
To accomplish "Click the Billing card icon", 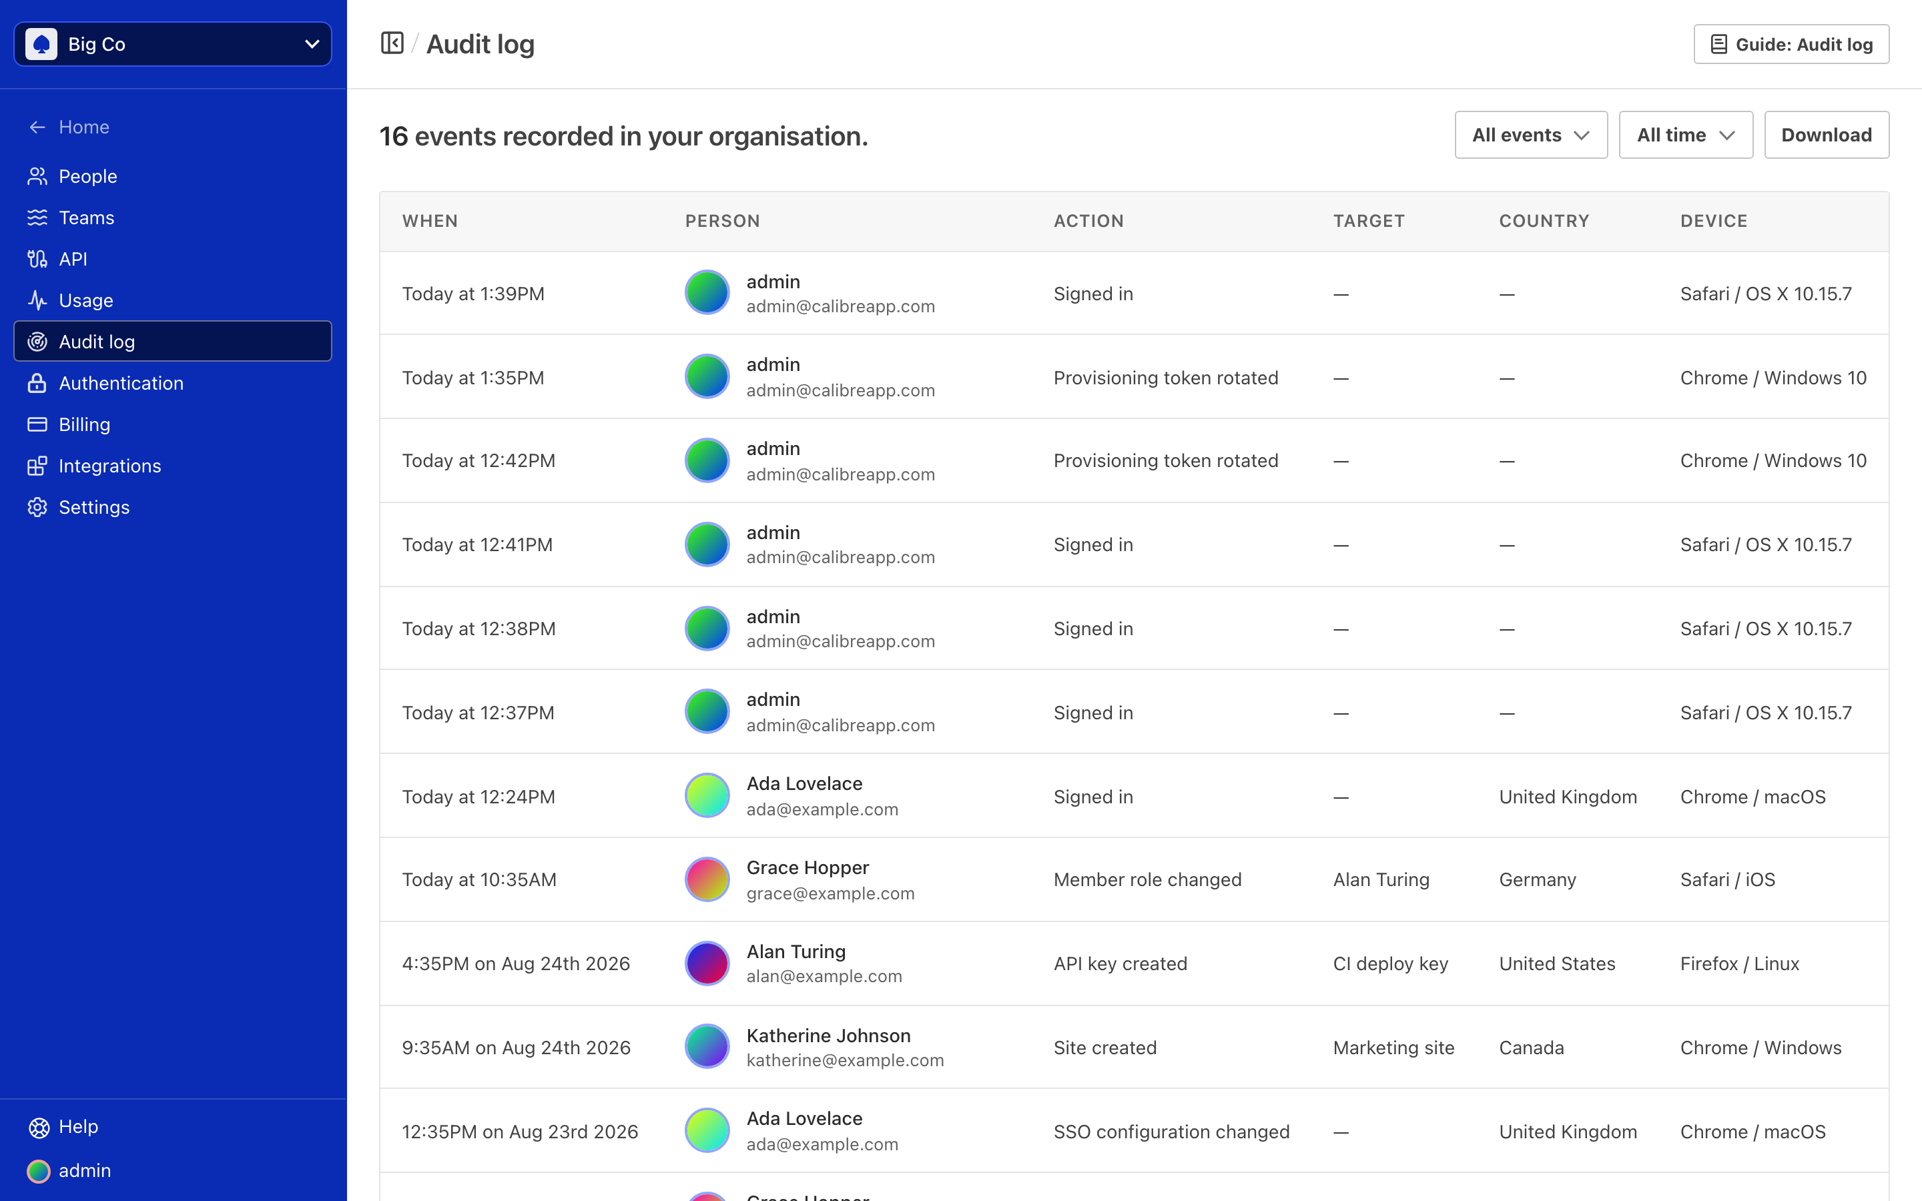I will tap(37, 424).
